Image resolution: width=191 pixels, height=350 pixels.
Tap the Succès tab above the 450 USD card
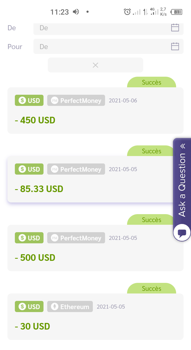click(152, 82)
